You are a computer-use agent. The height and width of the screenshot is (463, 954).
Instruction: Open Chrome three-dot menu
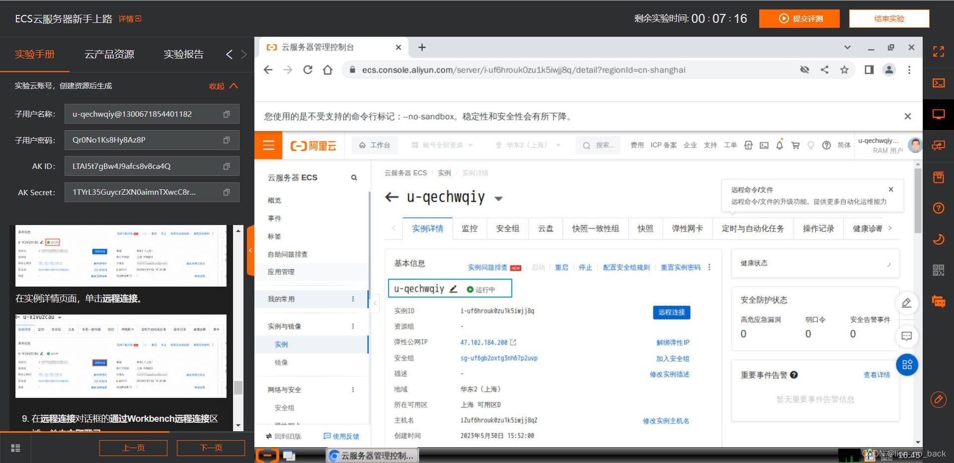[909, 70]
